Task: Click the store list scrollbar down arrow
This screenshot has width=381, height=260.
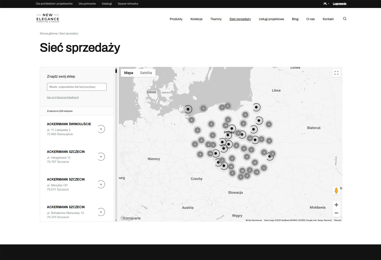Action: click(x=116, y=220)
